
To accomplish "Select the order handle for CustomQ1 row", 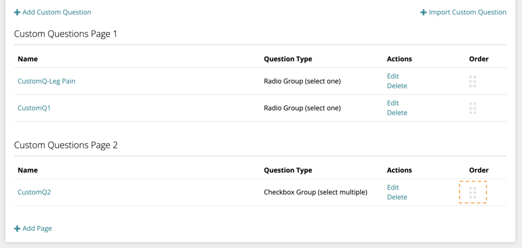I will 473,108.
